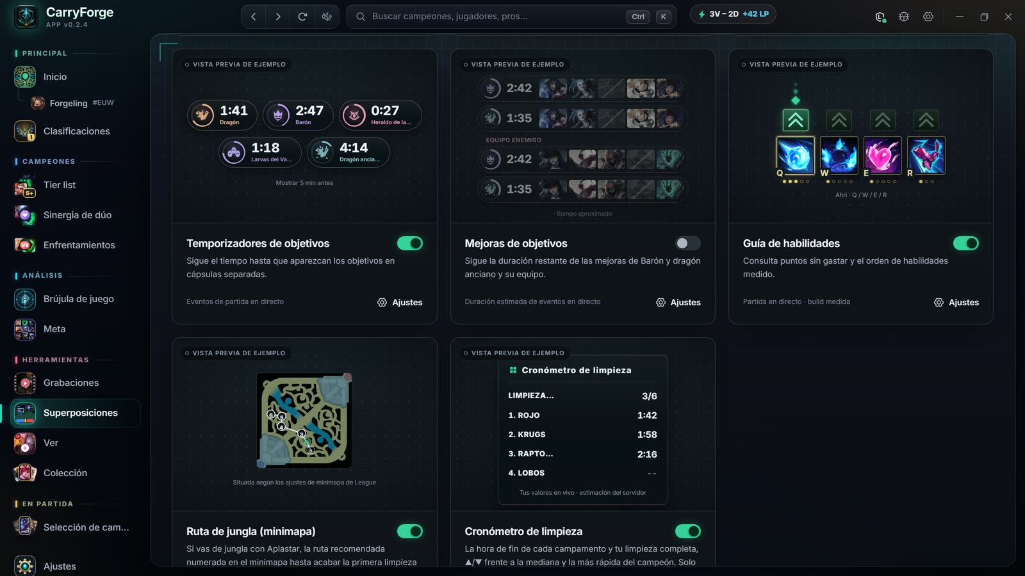Click the Meta sidebar icon
The height and width of the screenshot is (576, 1025).
click(25, 329)
